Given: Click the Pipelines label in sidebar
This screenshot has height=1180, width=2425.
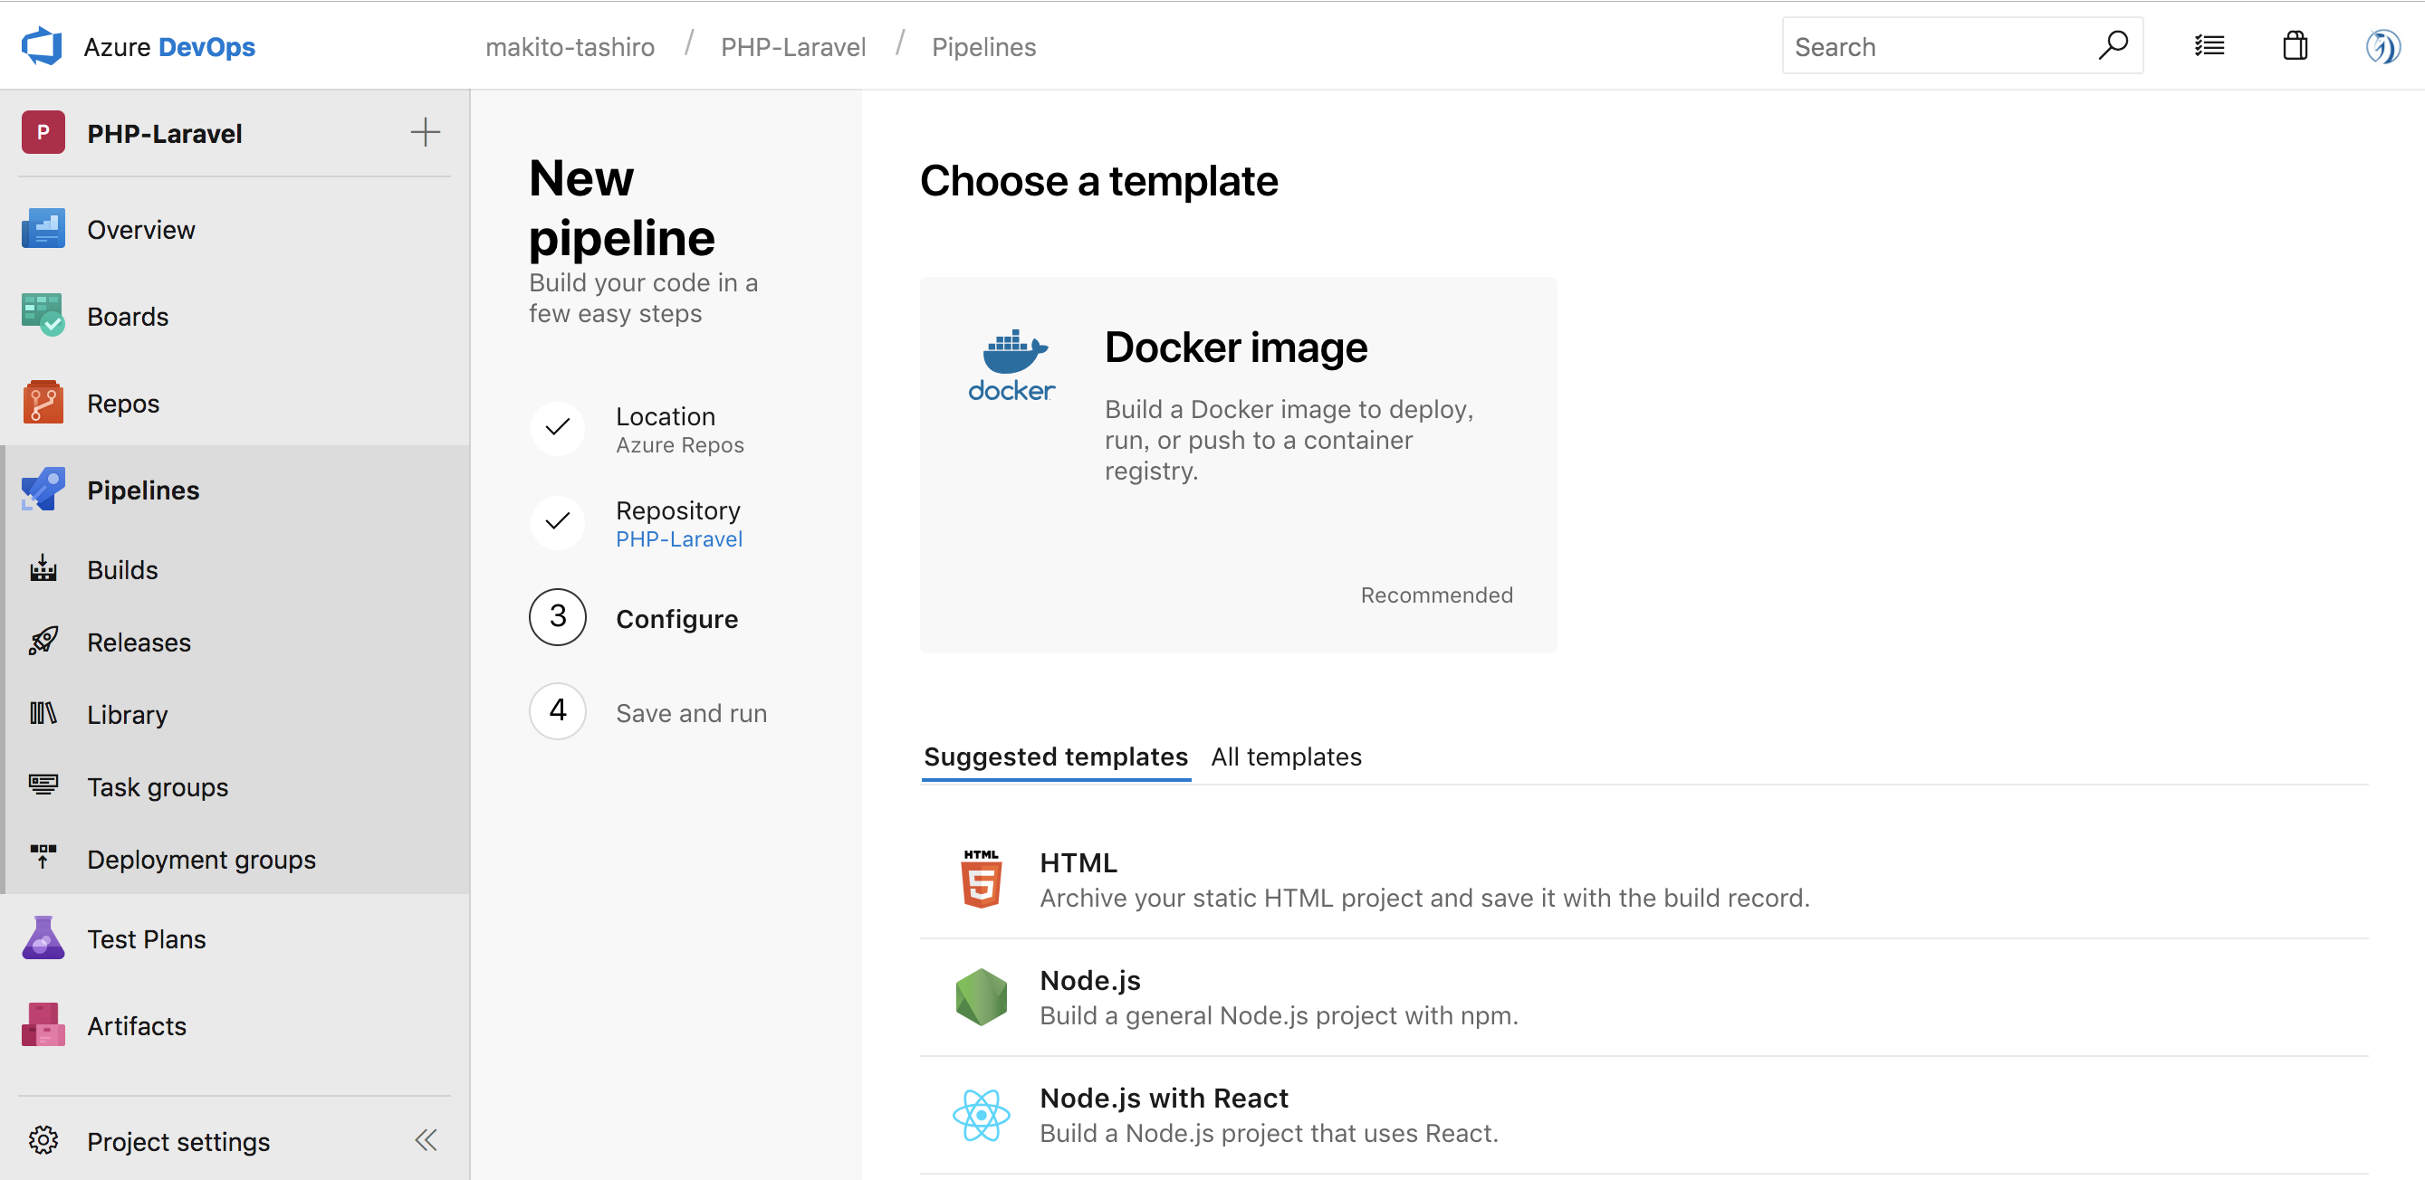Looking at the screenshot, I should pyautogui.click(x=143, y=490).
